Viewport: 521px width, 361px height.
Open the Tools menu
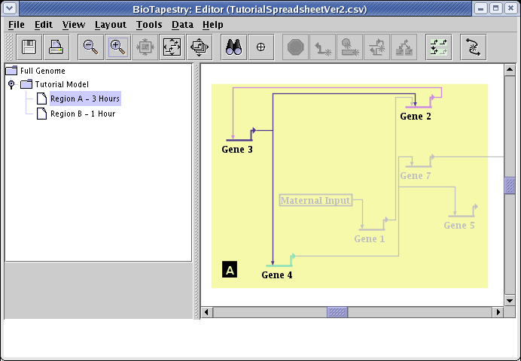point(149,25)
